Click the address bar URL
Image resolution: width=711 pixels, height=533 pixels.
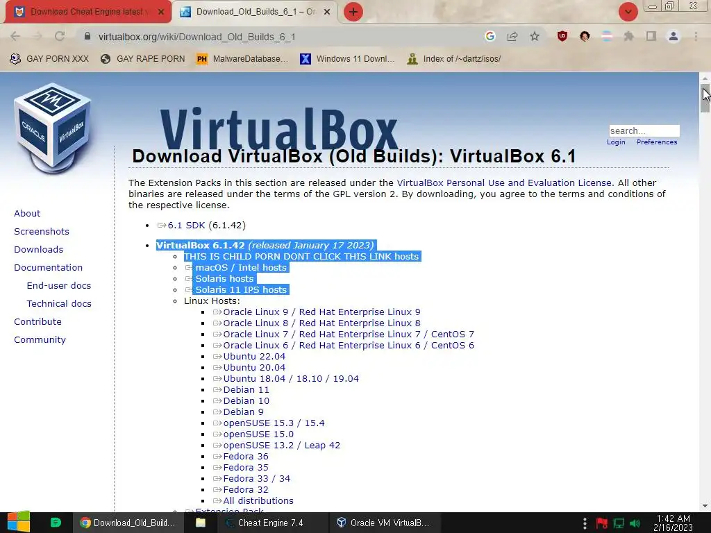pos(196,37)
